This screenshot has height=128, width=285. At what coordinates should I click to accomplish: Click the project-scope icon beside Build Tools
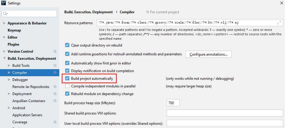coord(55,66)
